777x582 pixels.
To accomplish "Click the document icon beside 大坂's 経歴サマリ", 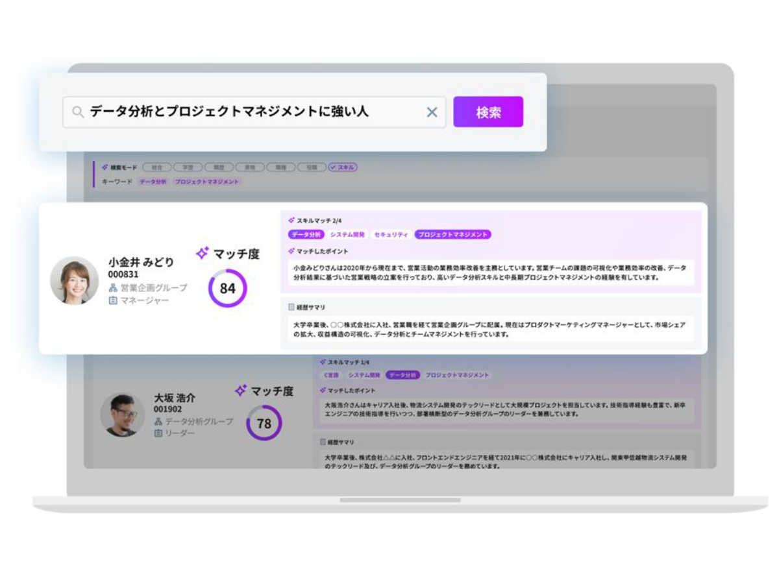I will (x=323, y=442).
